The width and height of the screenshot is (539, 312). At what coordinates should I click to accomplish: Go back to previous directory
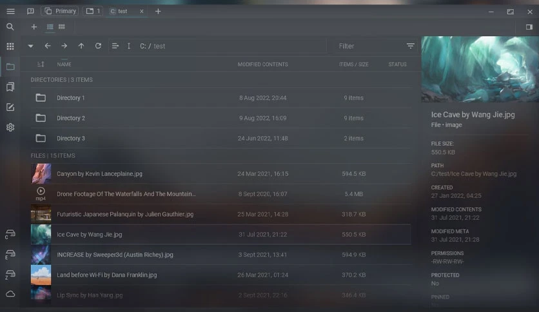click(x=48, y=46)
